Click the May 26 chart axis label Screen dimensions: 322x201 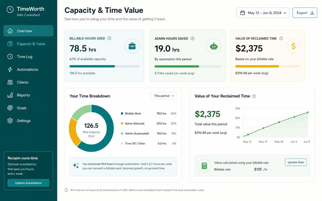[279, 142]
